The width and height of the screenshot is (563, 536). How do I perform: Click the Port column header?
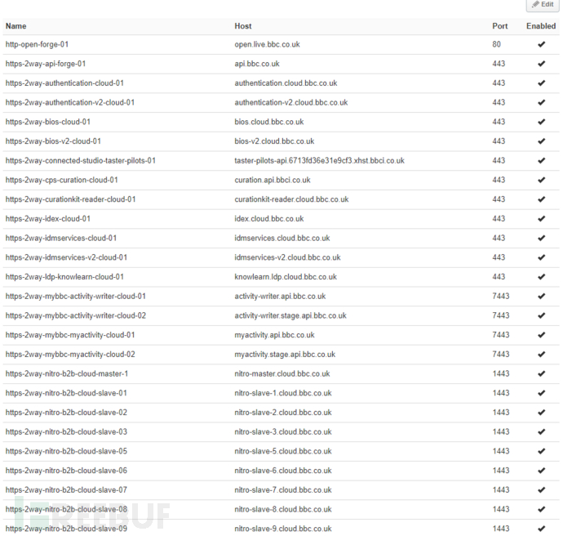(x=500, y=26)
